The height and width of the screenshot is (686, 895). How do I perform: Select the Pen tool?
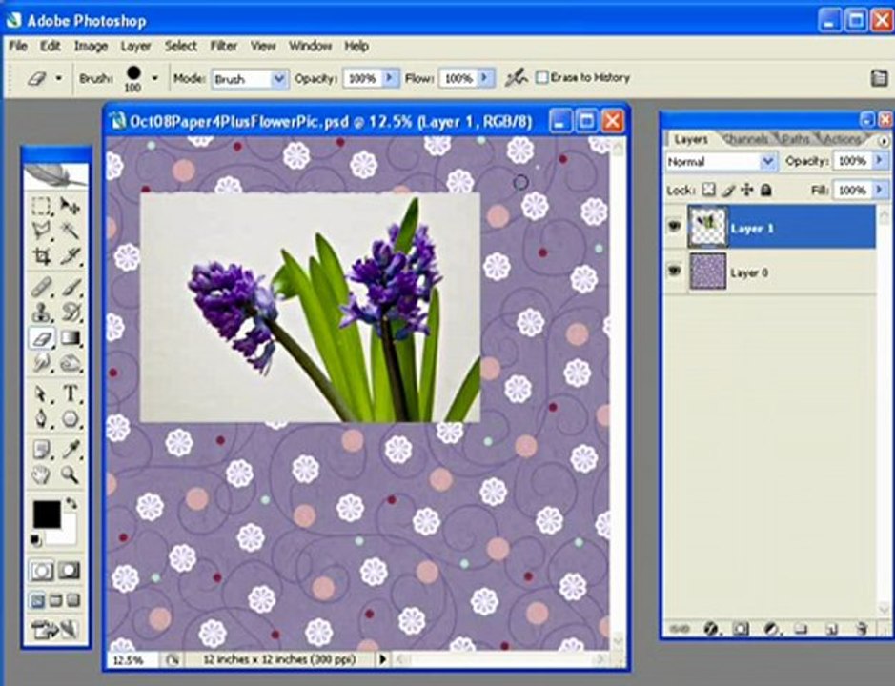pyautogui.click(x=41, y=419)
